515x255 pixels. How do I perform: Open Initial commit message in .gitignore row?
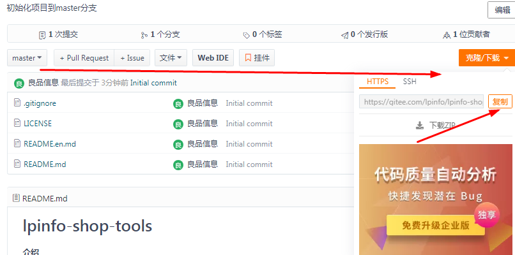[x=249, y=103]
